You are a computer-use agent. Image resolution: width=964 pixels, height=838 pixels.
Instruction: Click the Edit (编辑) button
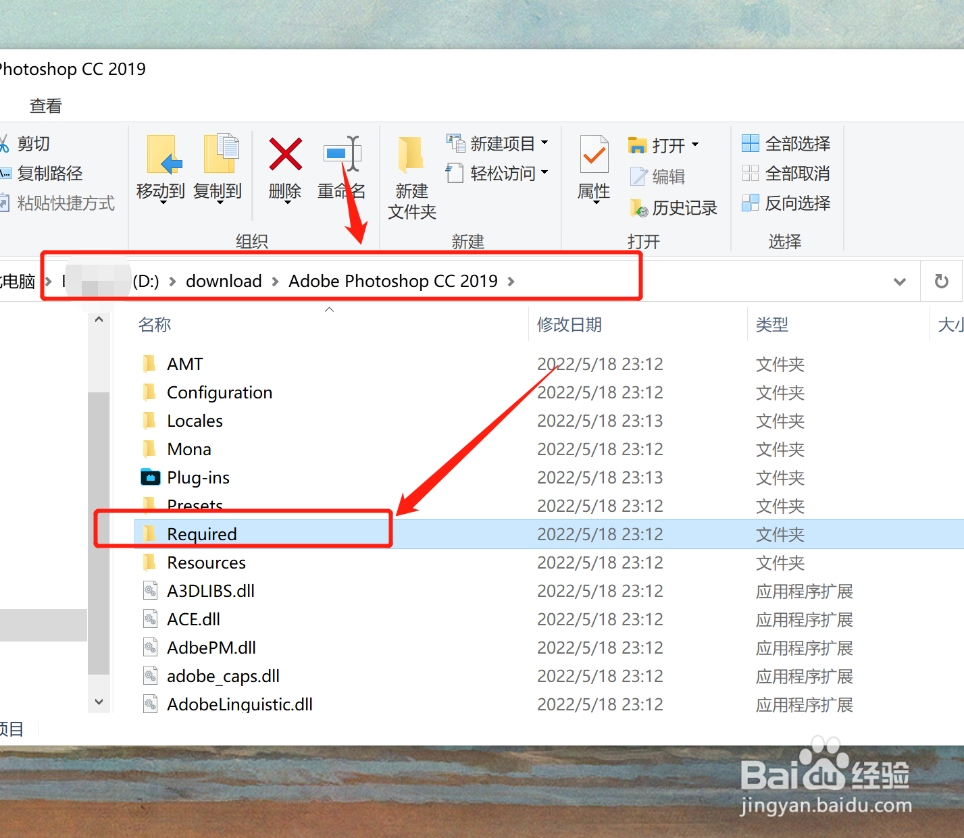(x=657, y=176)
